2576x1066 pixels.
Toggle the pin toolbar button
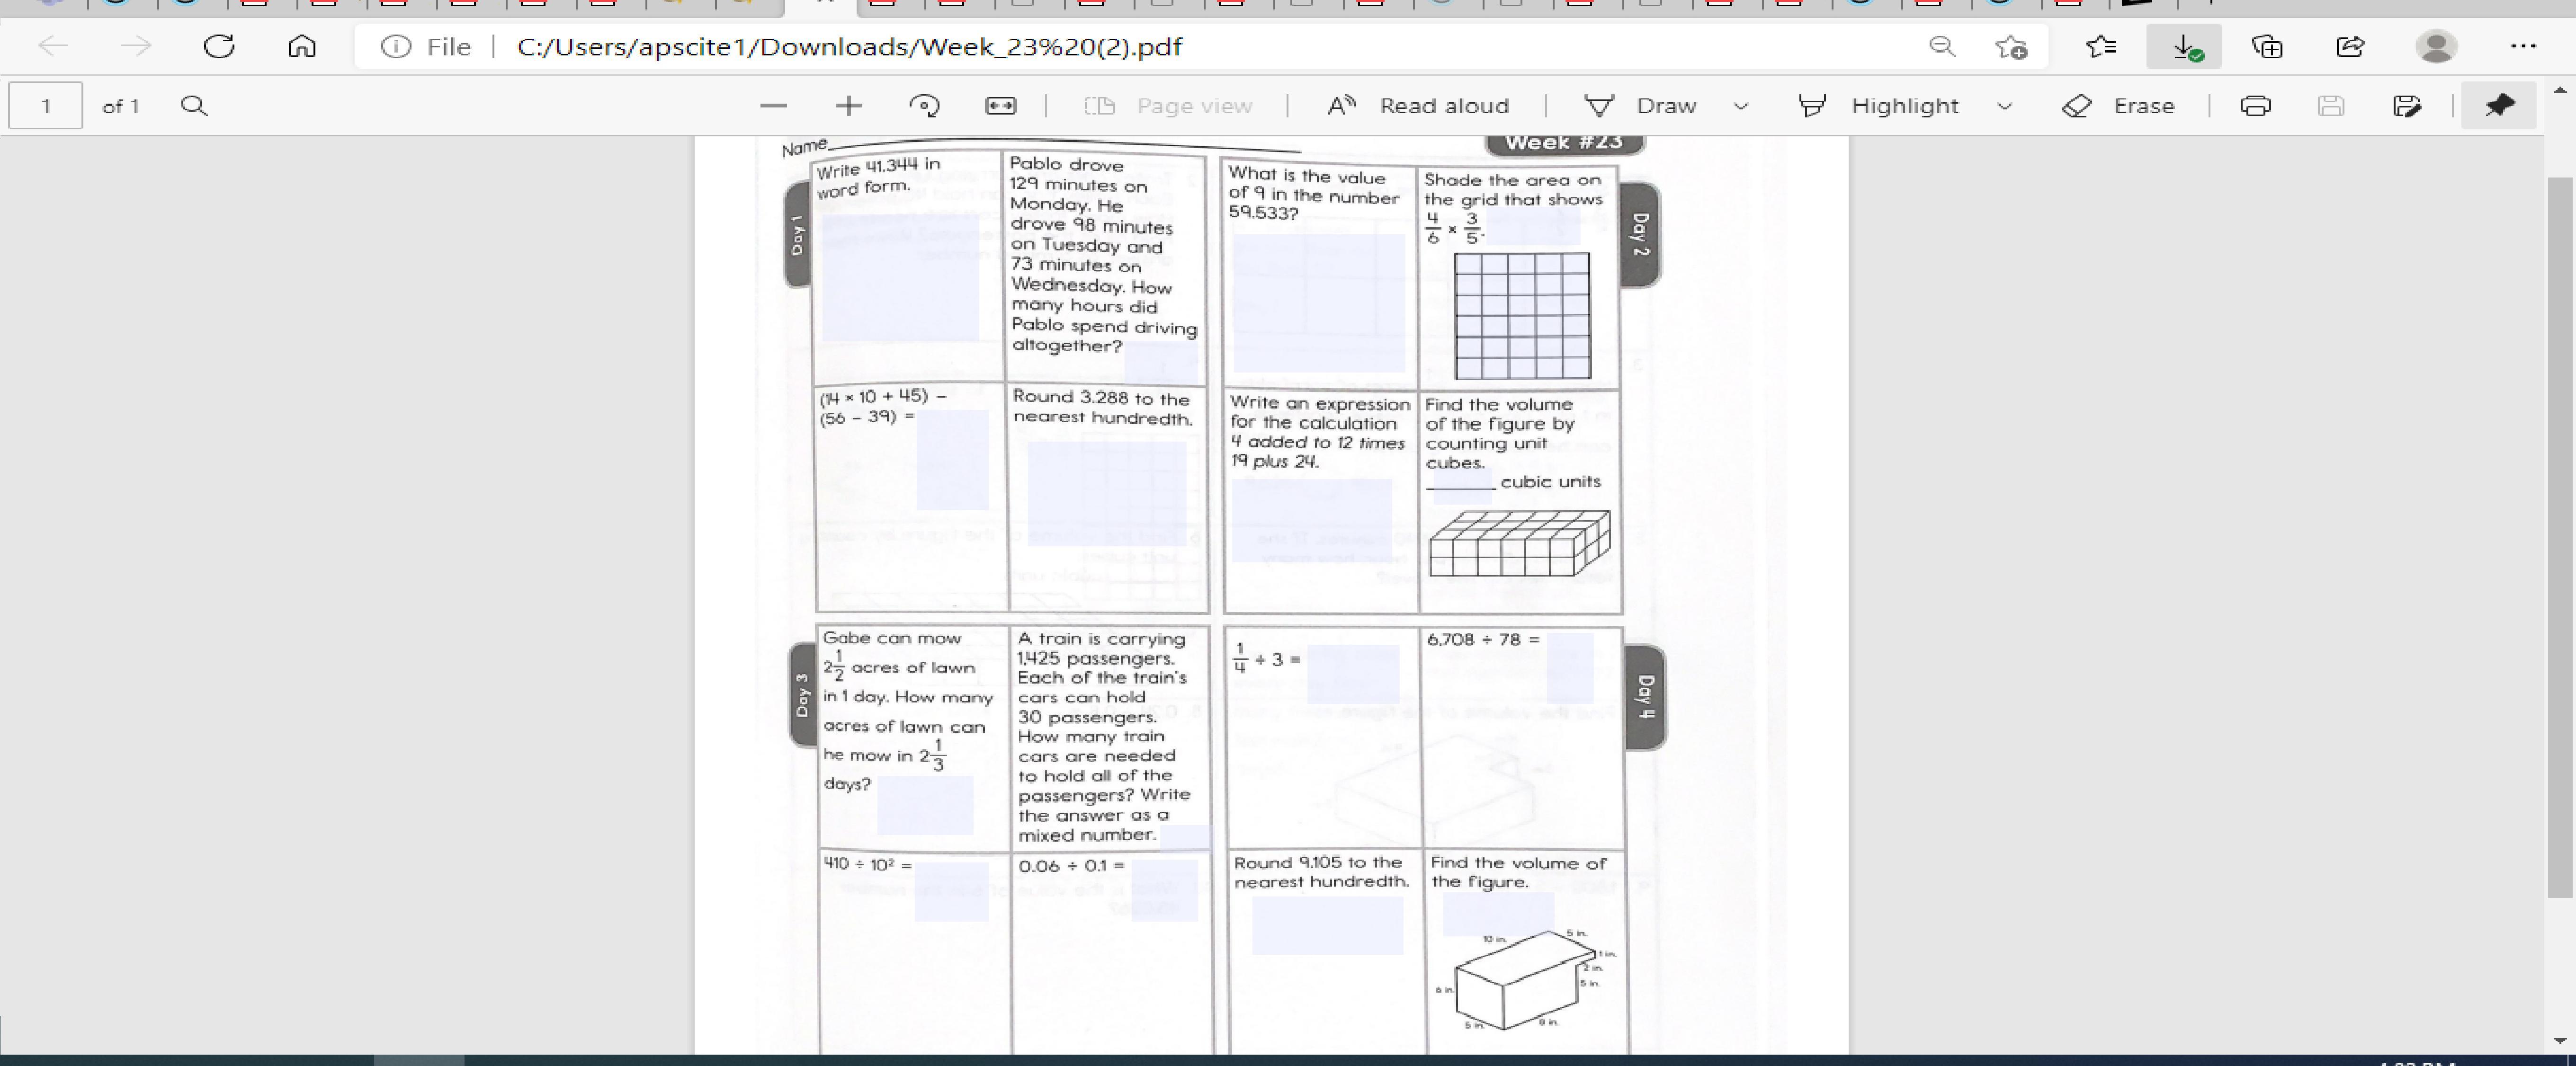tap(2498, 106)
